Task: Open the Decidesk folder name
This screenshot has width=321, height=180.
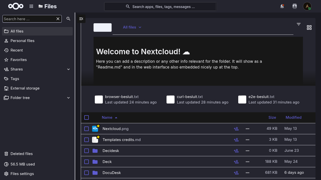Action: pos(111,151)
